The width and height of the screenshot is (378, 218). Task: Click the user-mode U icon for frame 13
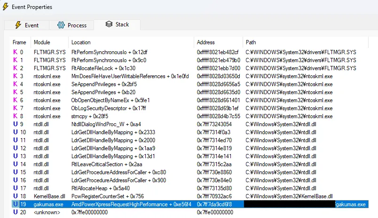coord(16,156)
